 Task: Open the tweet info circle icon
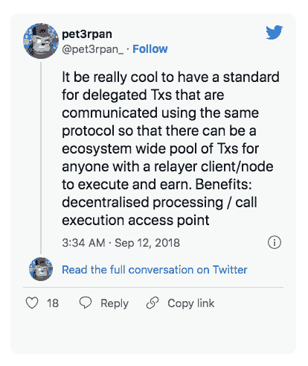pos(275,242)
